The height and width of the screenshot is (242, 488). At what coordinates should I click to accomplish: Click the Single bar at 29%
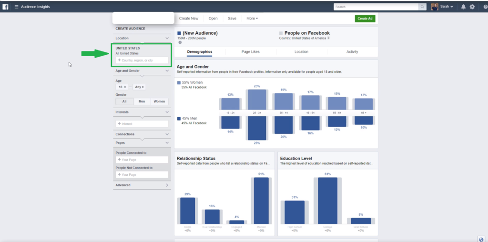click(x=187, y=211)
